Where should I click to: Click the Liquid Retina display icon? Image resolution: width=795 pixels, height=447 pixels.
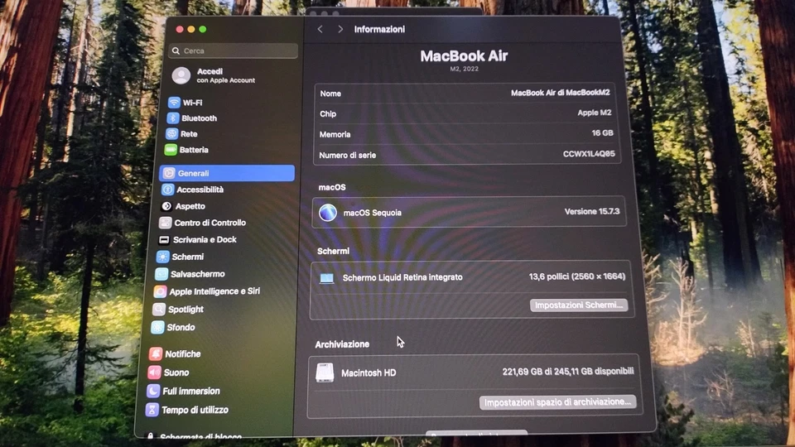[326, 278]
